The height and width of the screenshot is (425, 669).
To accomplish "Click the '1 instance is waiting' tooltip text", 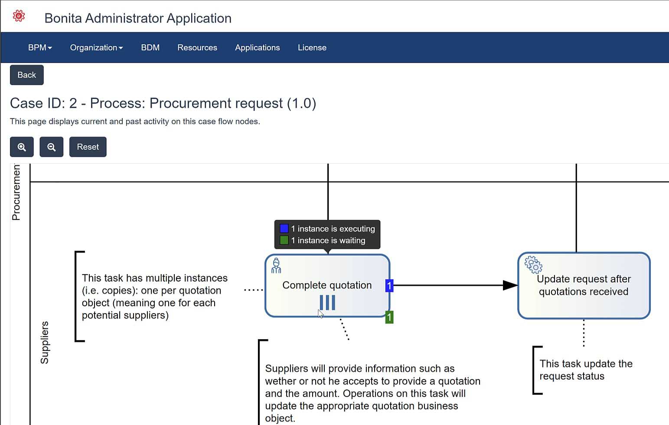I will coord(328,240).
